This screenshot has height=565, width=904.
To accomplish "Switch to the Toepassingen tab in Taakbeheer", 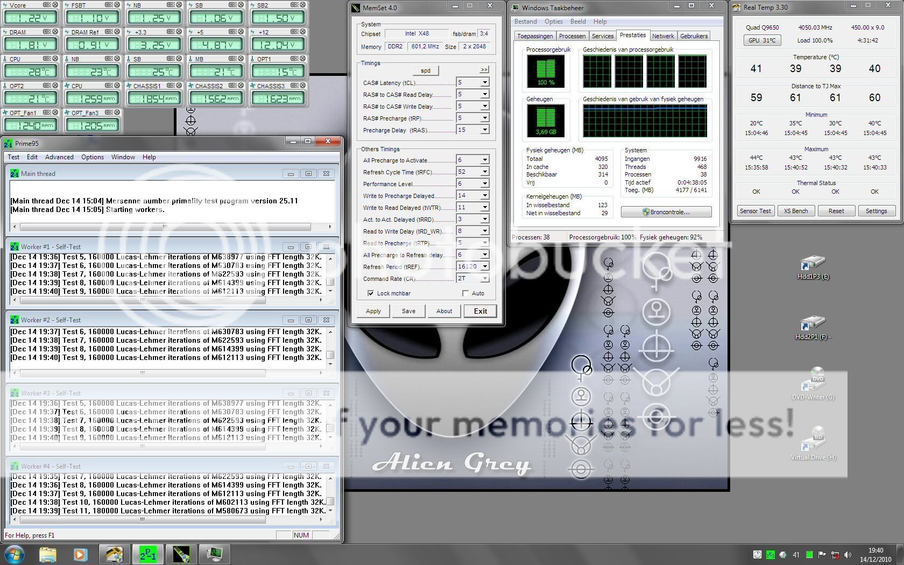I will point(535,36).
